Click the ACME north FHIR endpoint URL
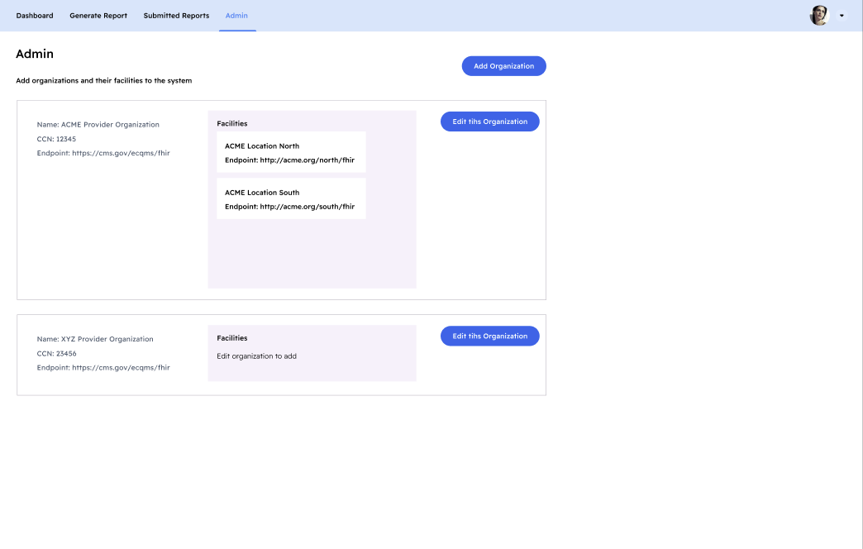Image resolution: width=863 pixels, height=549 pixels. pos(307,160)
